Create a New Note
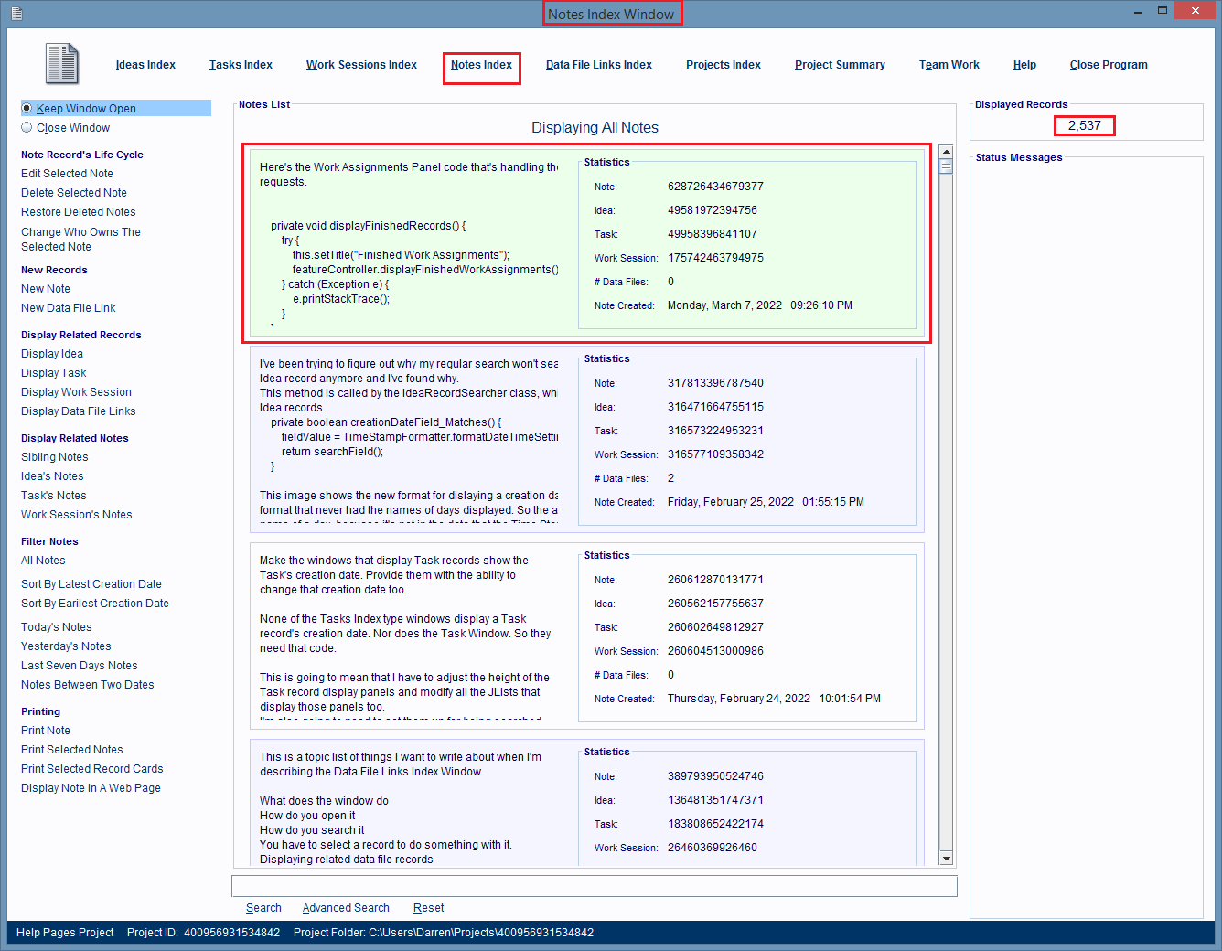This screenshot has width=1222, height=951. (45, 289)
